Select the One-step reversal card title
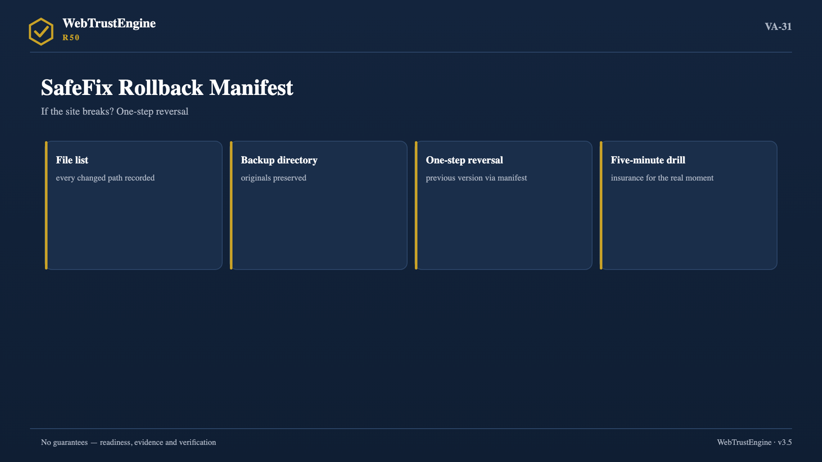822x462 pixels. [x=464, y=160]
